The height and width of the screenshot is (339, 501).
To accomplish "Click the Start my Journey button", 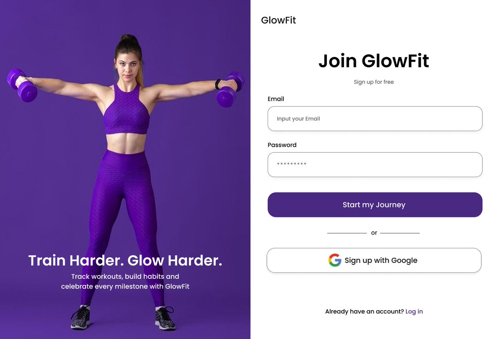I will (375, 205).
